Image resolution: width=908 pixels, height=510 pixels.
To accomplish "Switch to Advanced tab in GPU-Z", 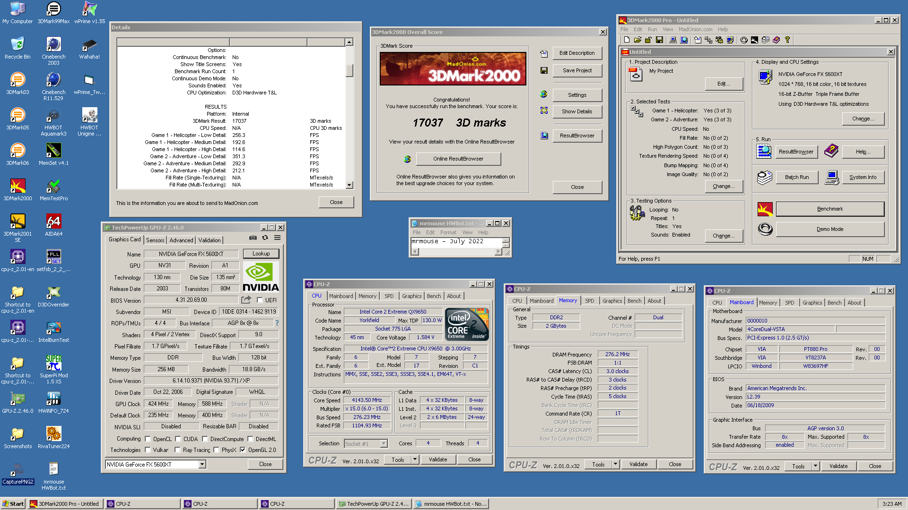I will (181, 240).
